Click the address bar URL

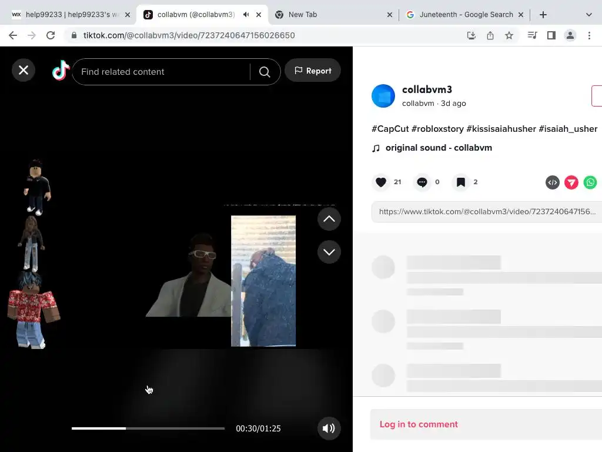click(x=189, y=35)
